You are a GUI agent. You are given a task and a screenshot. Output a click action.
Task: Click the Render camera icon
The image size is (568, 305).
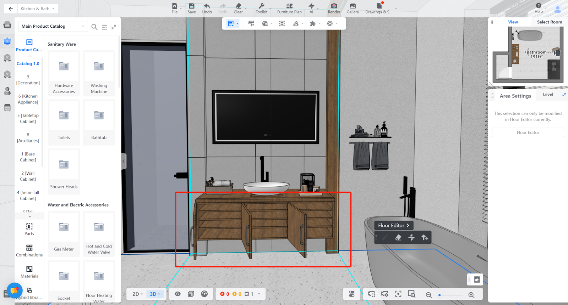point(334,6)
